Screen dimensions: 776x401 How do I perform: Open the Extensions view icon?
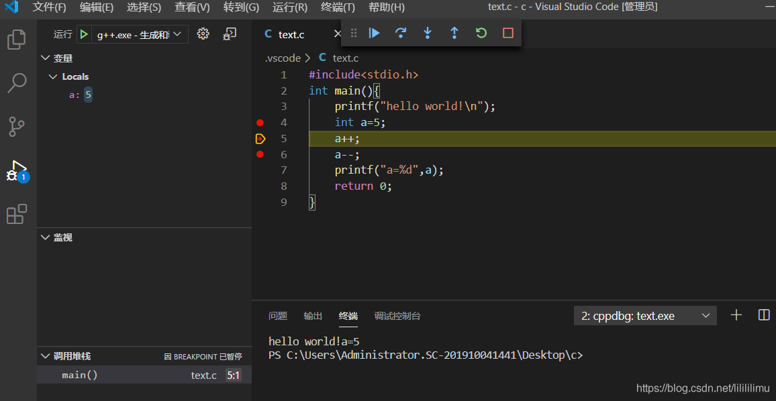tap(17, 214)
